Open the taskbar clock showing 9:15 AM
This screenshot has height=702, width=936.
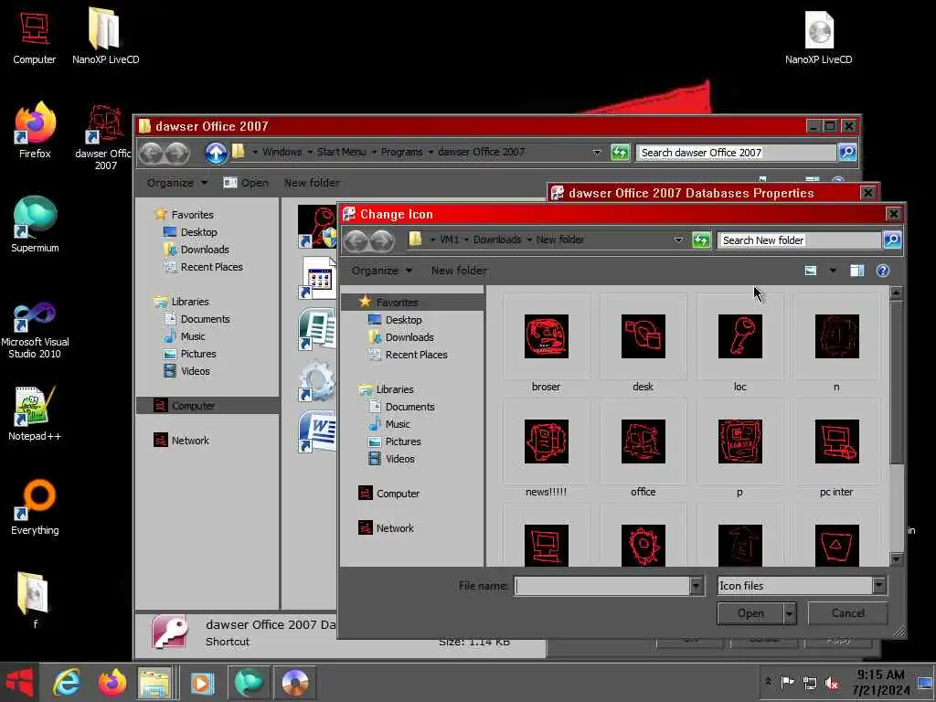(x=880, y=682)
